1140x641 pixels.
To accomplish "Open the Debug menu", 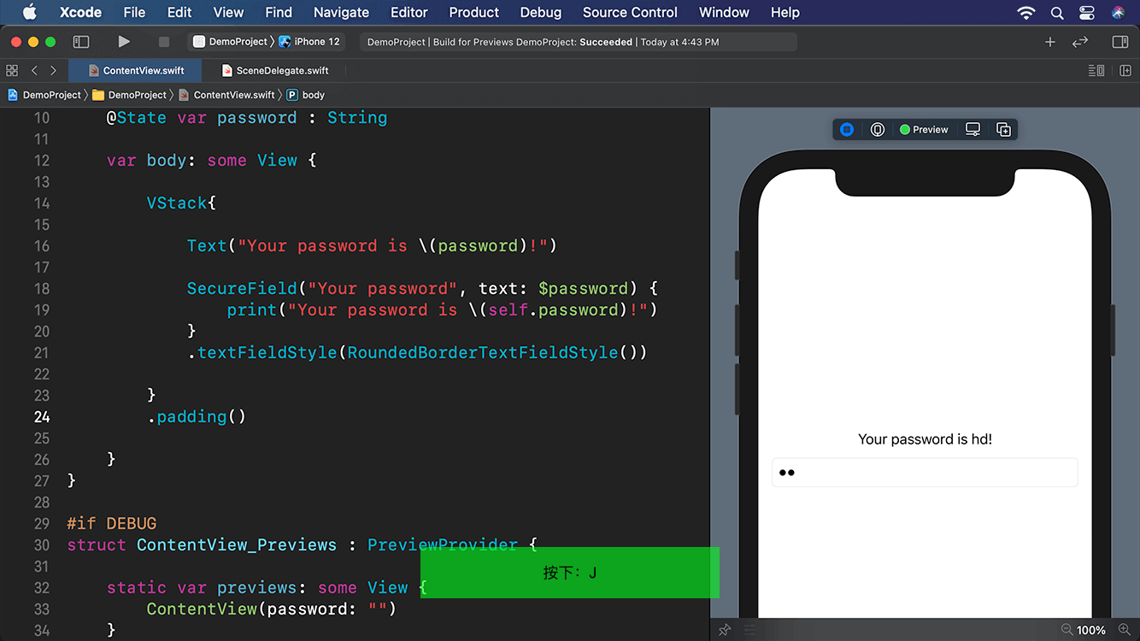I will (540, 12).
